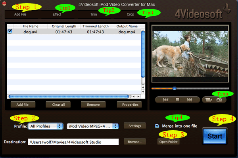This screenshot has width=238, height=158.
Task: Click the video preview seek slider handle
Action: pos(175,88)
